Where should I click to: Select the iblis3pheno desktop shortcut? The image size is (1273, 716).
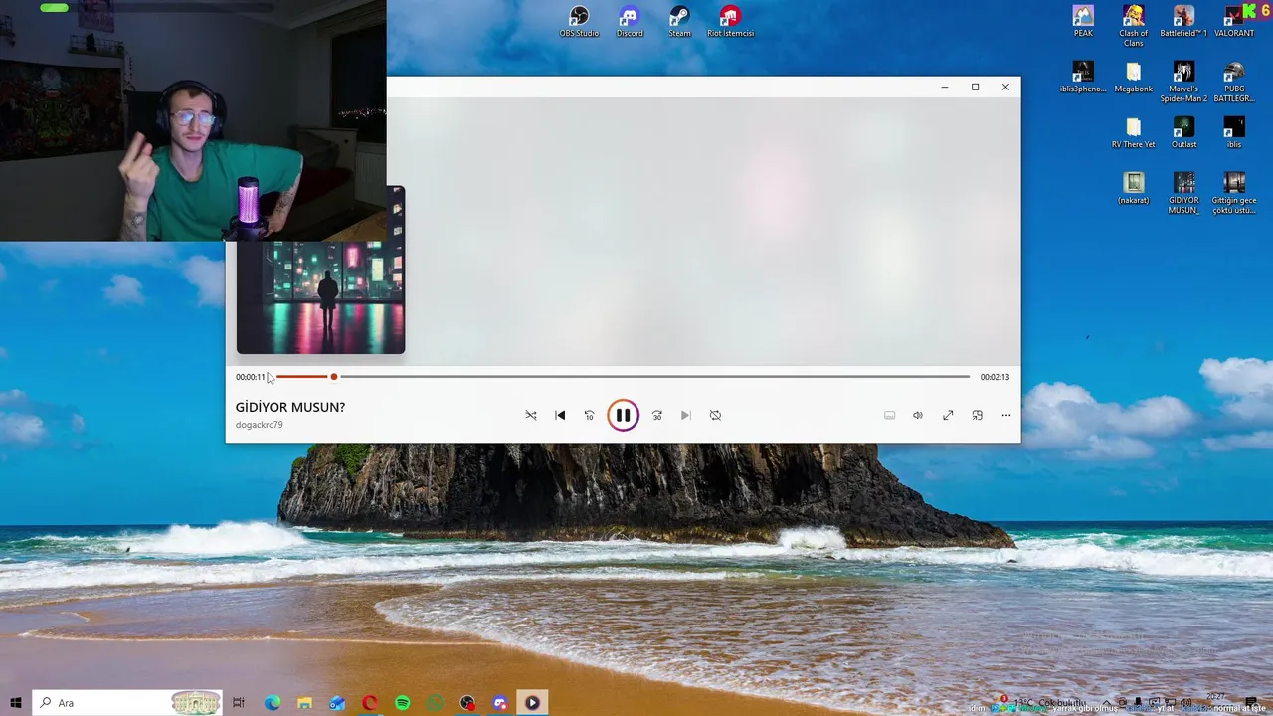pyautogui.click(x=1083, y=78)
